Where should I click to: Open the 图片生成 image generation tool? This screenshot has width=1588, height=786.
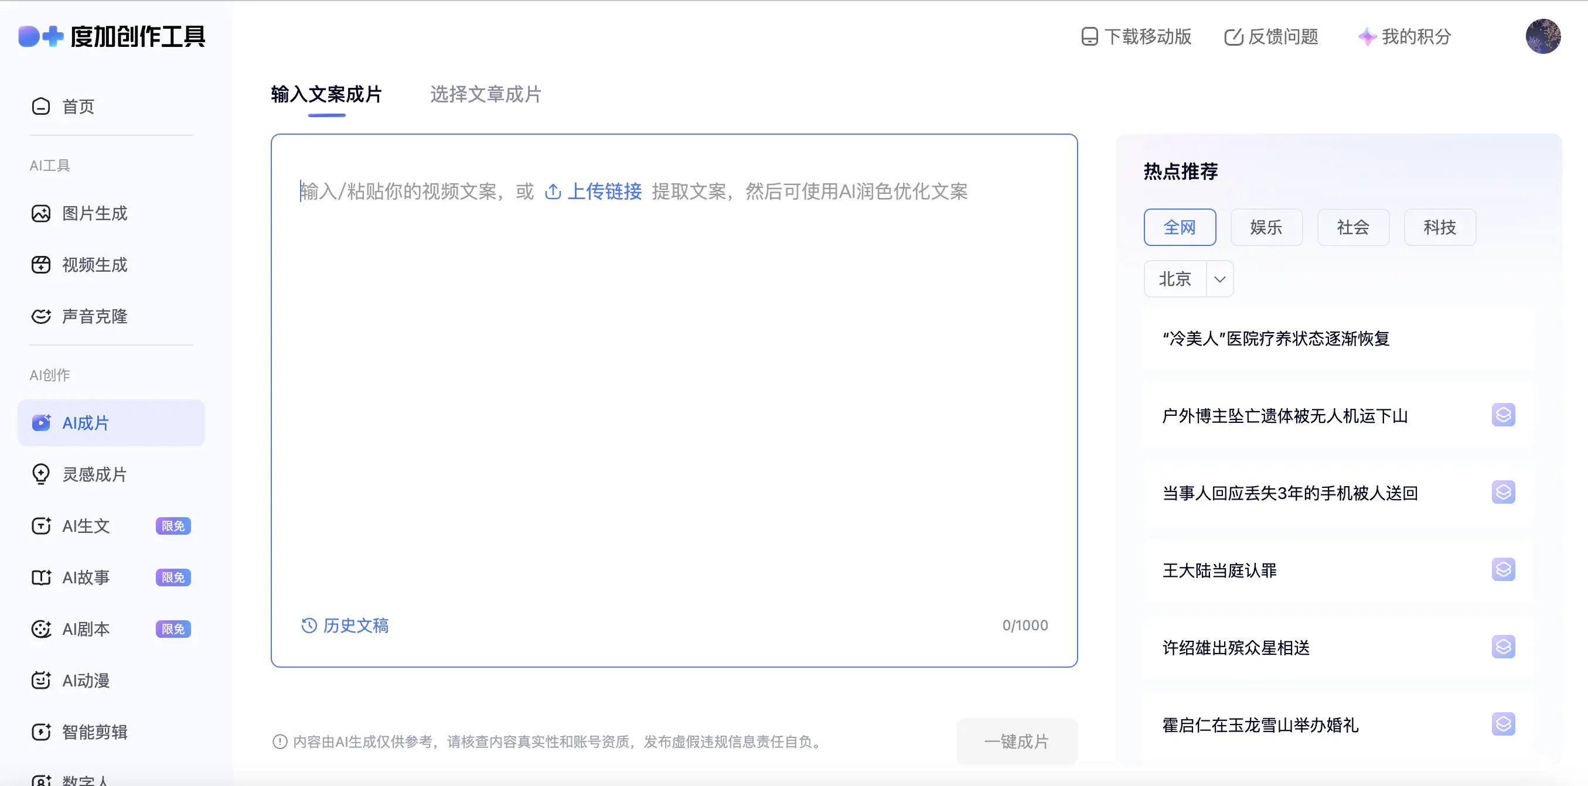coord(94,213)
